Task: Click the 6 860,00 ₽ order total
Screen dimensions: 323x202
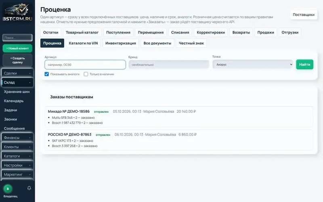Action: click(187, 135)
